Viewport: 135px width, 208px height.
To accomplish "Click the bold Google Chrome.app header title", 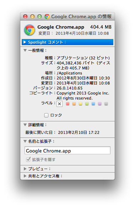I will (x=61, y=27).
